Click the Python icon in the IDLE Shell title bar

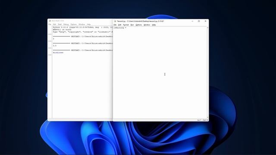pyautogui.click(x=50, y=21)
